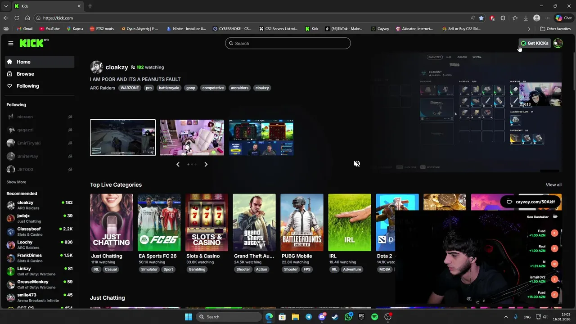
Task: Open Grand Theft Auto category card
Action: click(254, 222)
